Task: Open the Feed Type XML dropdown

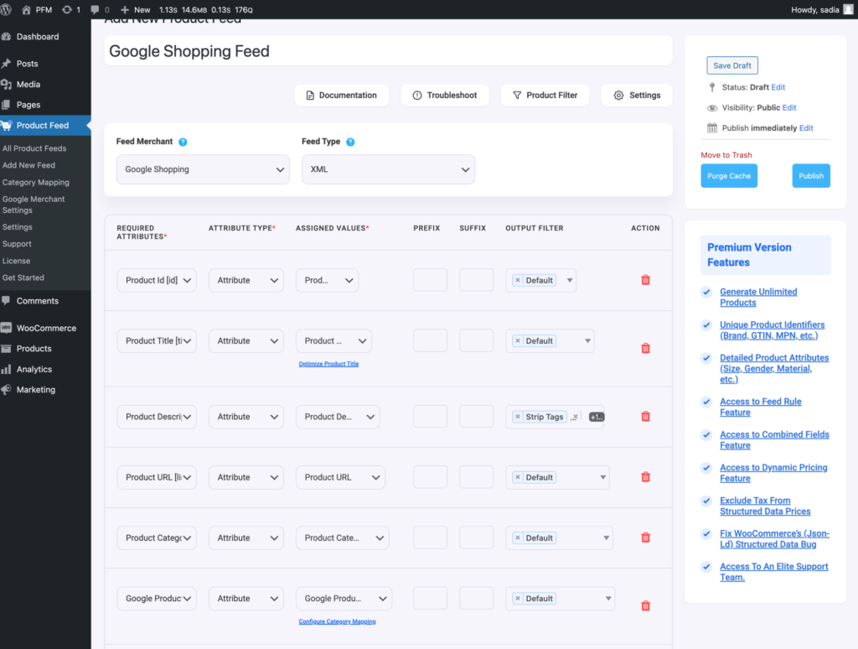Action: (x=388, y=169)
